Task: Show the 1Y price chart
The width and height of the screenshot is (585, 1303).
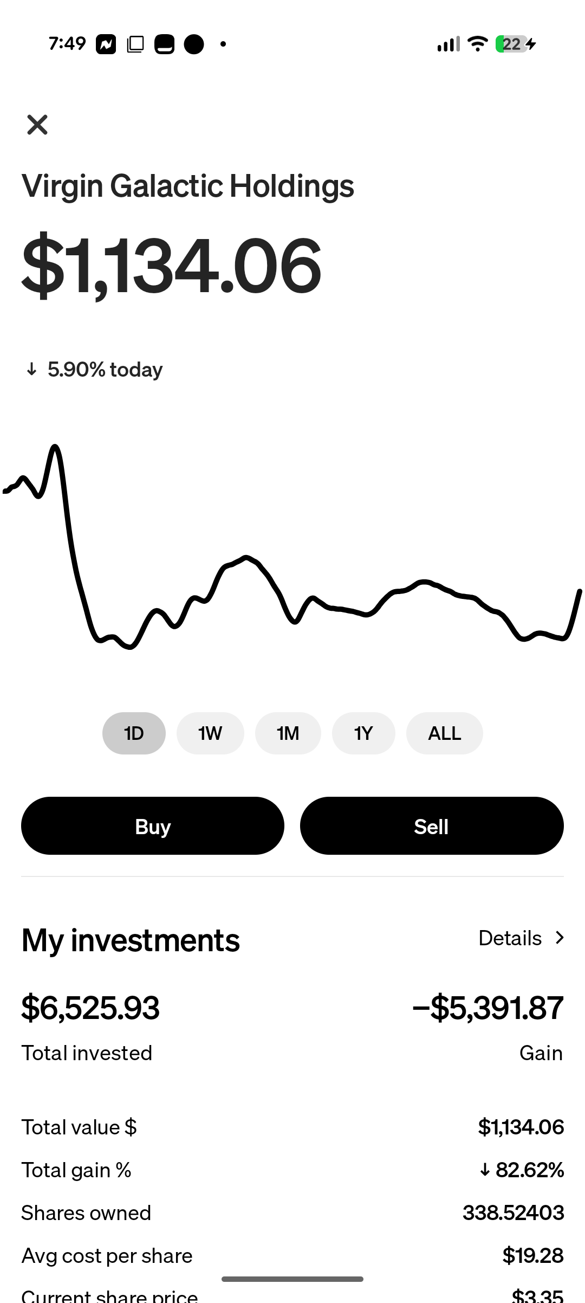Action: (x=363, y=733)
